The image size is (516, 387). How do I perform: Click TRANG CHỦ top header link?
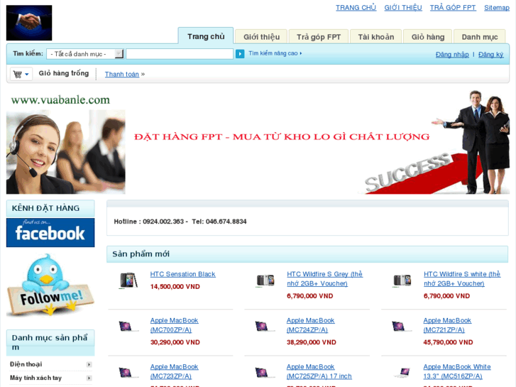pyautogui.click(x=356, y=8)
